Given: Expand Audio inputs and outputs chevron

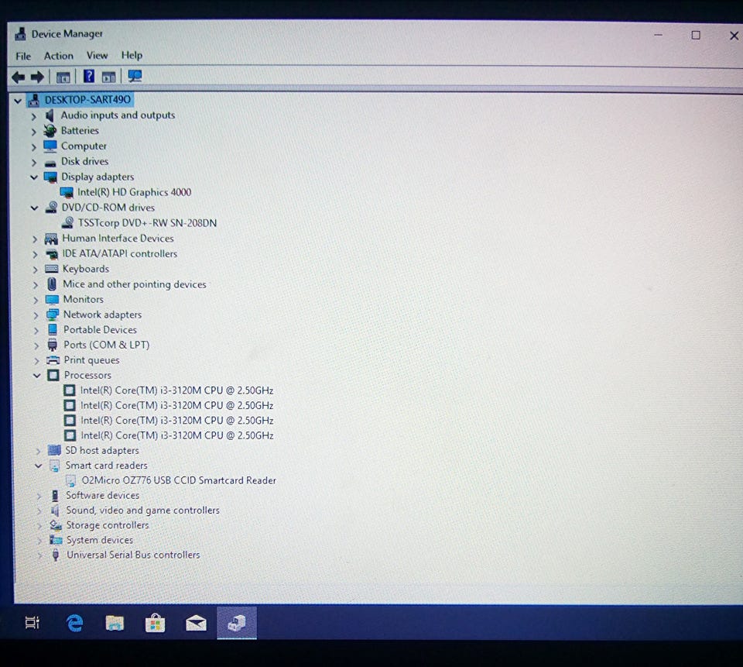Looking at the screenshot, I should (x=33, y=116).
